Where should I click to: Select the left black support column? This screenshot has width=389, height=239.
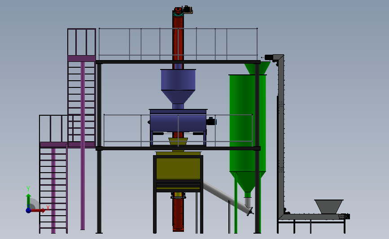99,149
